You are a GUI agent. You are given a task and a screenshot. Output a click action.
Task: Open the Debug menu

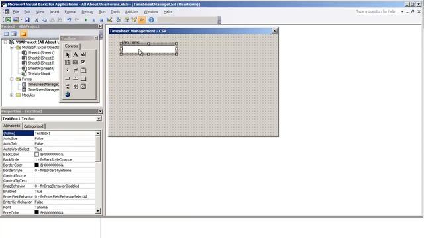[87, 12]
